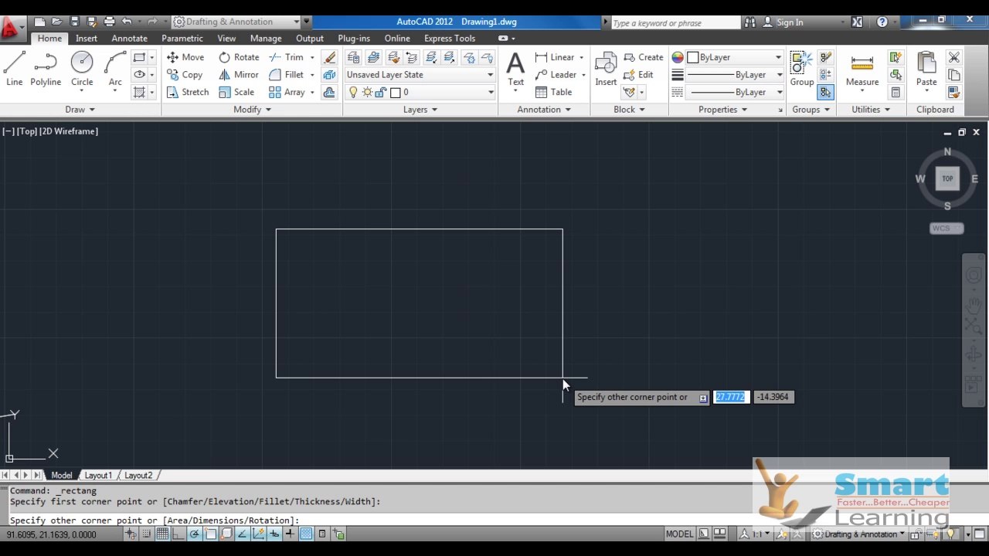Viewport: 989px width, 556px height.
Task: Open the Quick Calculator icon
Action: [x=896, y=92]
